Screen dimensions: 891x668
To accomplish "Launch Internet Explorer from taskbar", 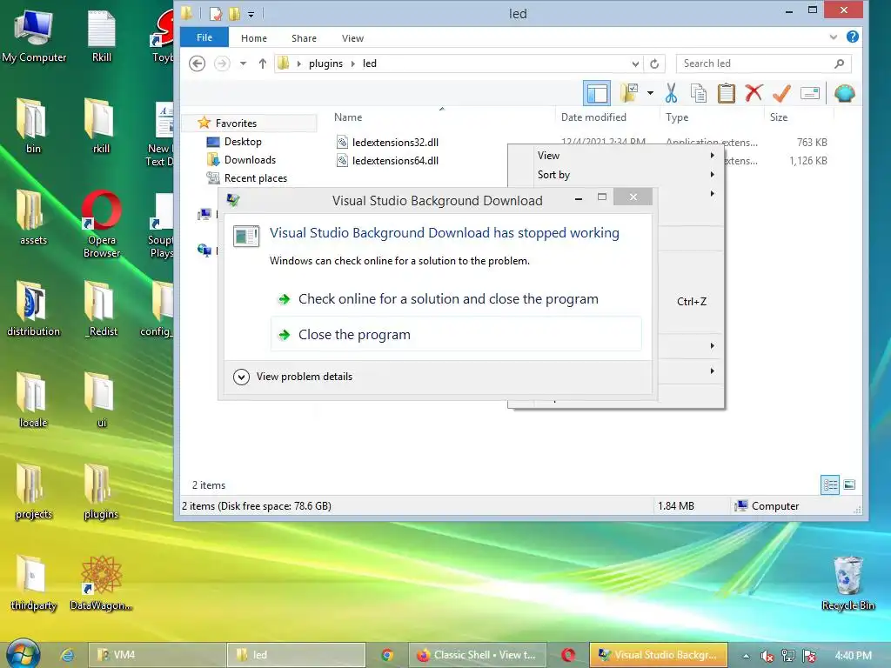I will coord(67,655).
